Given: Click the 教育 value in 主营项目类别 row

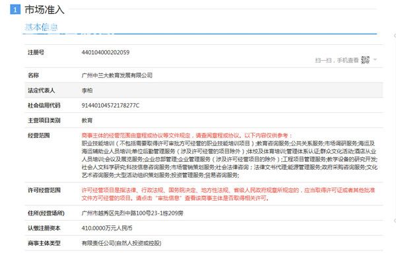Looking at the screenshot, I should point(87,120).
